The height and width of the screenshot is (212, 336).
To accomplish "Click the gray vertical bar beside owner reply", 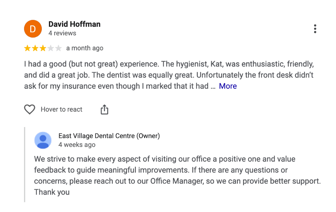I will point(25,164).
